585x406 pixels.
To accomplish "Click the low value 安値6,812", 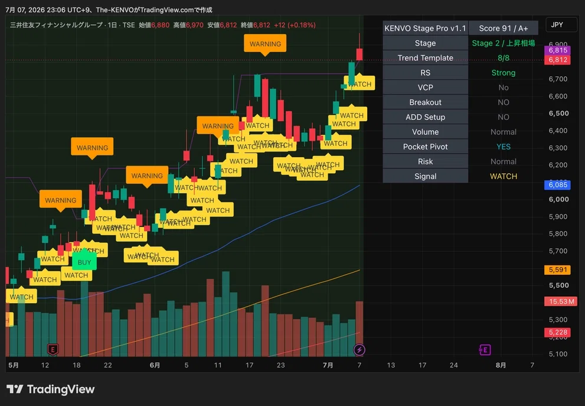I will click(222, 25).
